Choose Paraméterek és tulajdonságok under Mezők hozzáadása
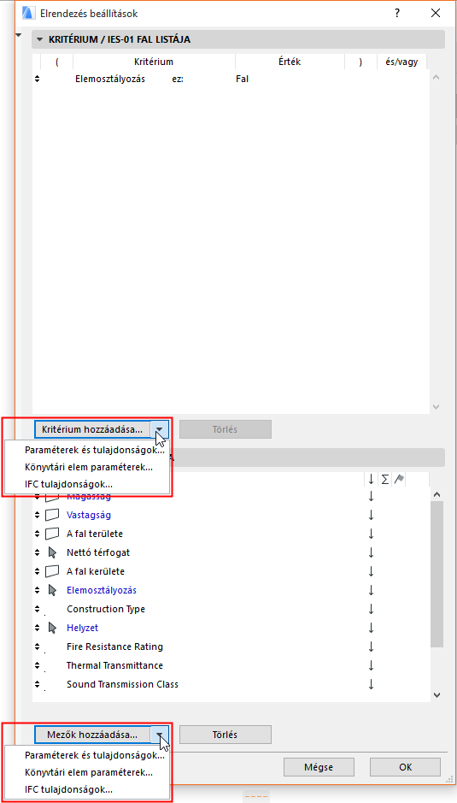Image resolution: width=457 pixels, height=803 pixels. coord(94,755)
